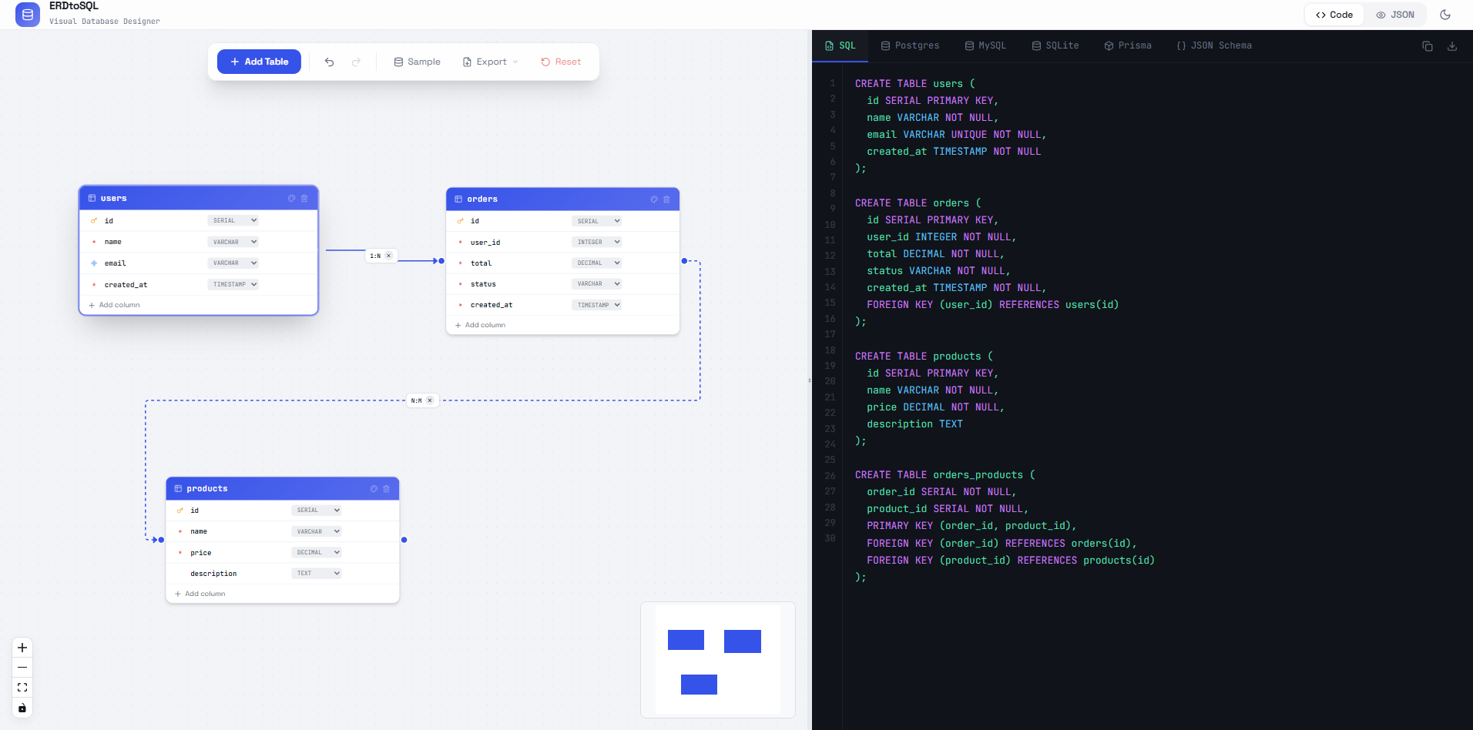Toggle dark mode with the moon icon
Screen dimensions: 1473x730
(x=1446, y=15)
